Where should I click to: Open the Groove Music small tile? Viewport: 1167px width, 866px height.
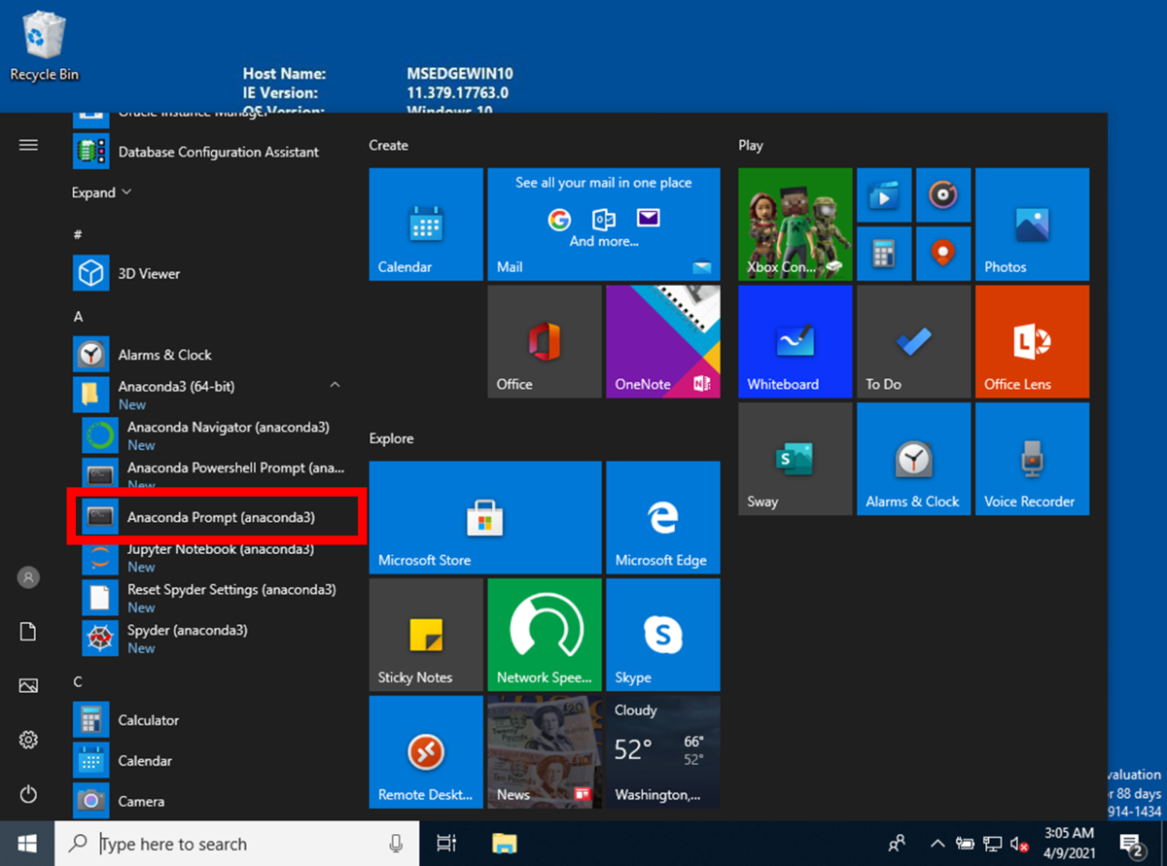coord(943,195)
